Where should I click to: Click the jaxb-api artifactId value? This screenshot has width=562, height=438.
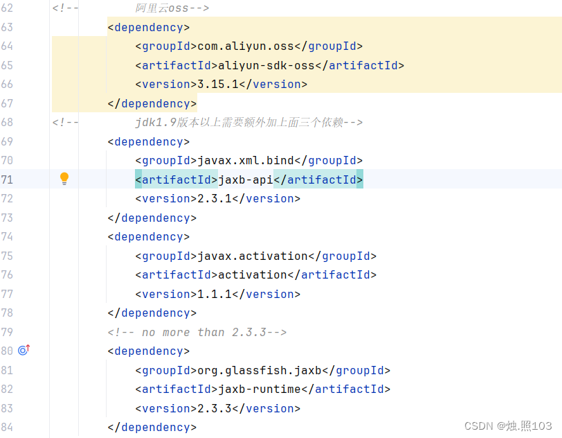coord(246,179)
